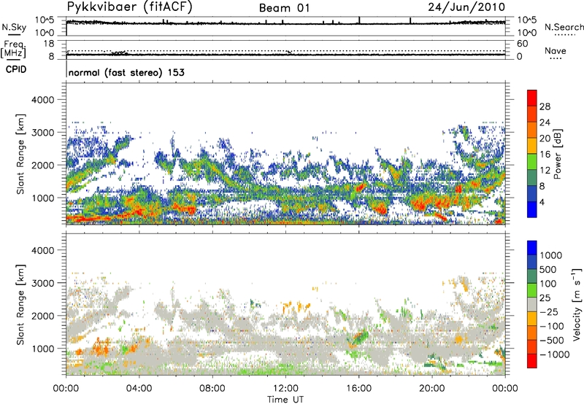The width and height of the screenshot is (584, 404).
Task: Select the Power [dB] colorbar title
Action: [x=557, y=154]
